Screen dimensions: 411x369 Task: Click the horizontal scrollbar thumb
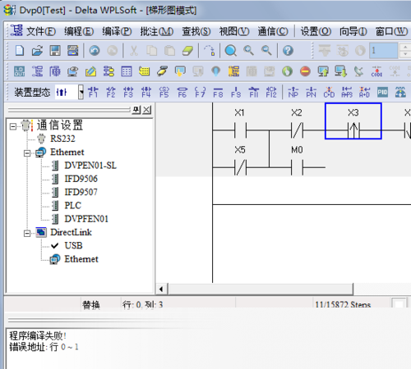[261, 289]
